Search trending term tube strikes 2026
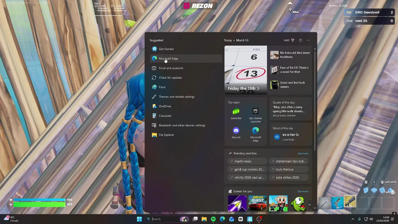Screen dimensions: 398x224 pyautogui.click(x=289, y=177)
